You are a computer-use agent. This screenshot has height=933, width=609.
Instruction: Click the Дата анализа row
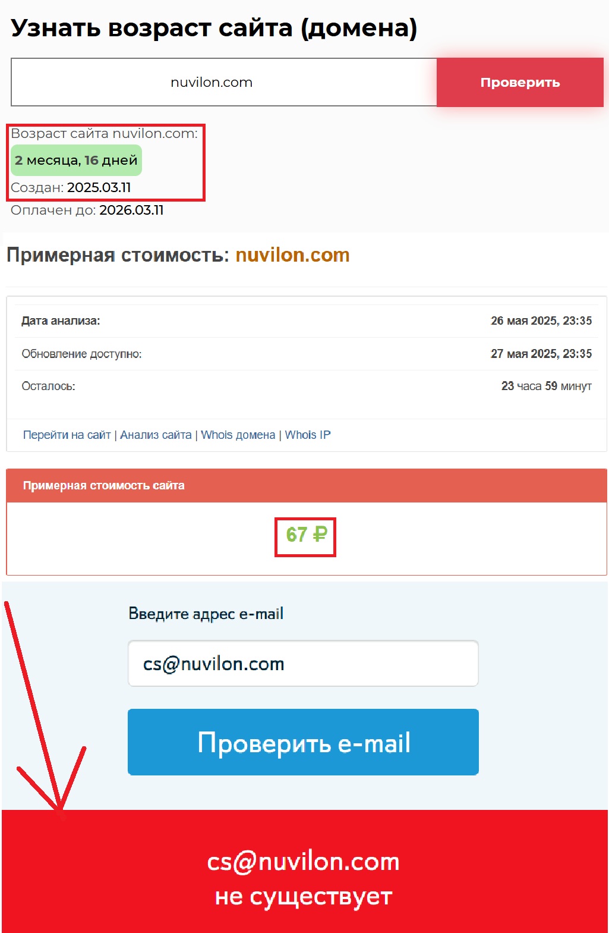[x=307, y=321]
